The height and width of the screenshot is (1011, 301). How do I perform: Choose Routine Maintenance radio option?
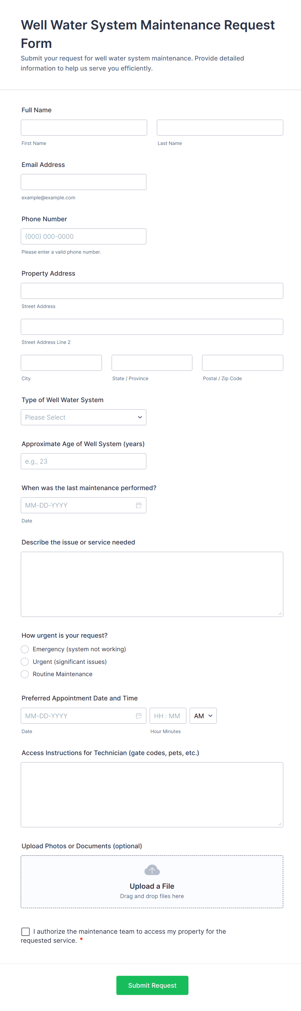click(25, 674)
